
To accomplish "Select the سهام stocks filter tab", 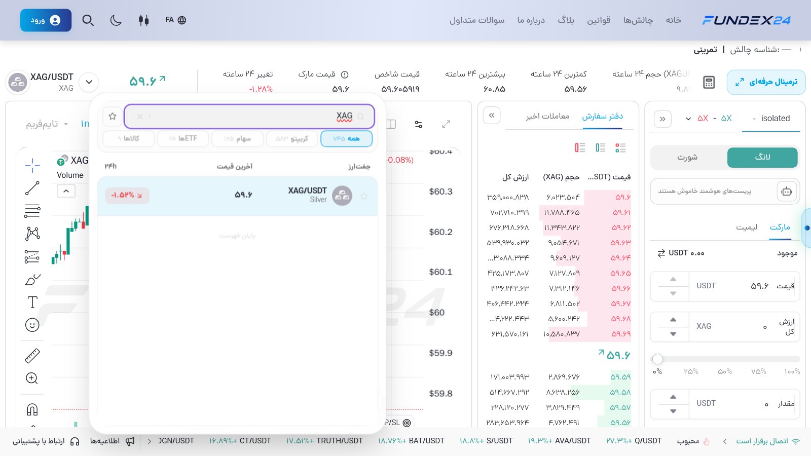I will [x=237, y=138].
